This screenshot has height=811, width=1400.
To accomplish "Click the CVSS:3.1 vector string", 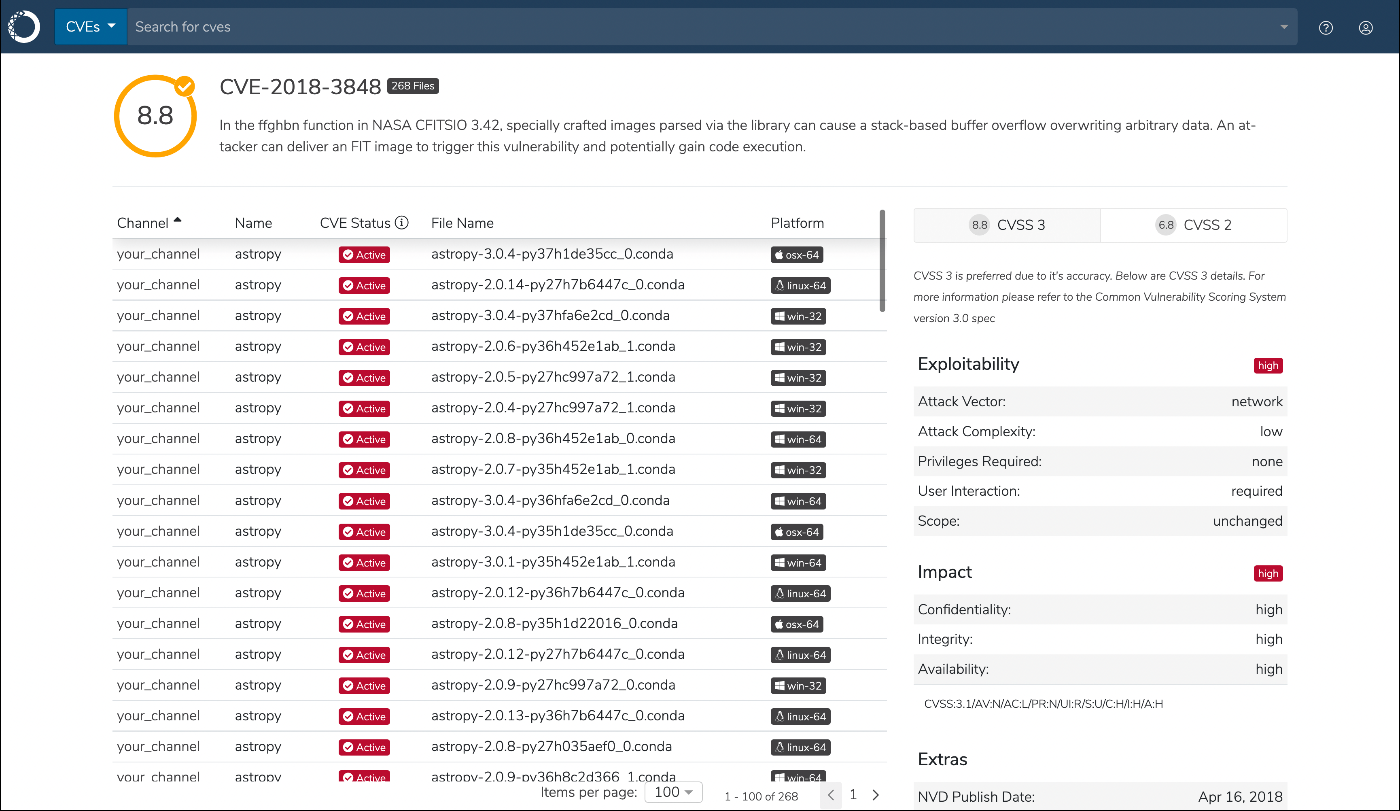I will click(1044, 704).
